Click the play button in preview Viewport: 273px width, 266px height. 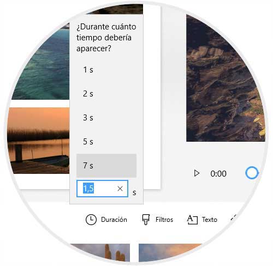(197, 173)
